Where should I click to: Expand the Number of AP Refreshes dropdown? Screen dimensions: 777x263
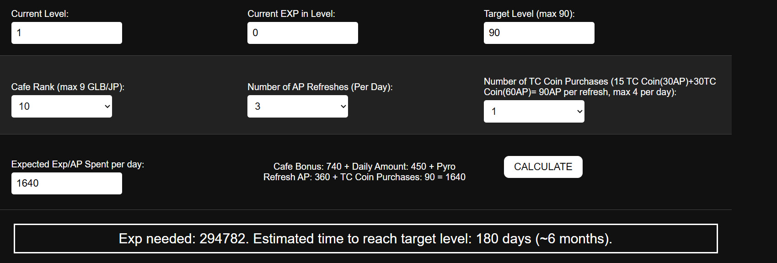pyautogui.click(x=297, y=107)
